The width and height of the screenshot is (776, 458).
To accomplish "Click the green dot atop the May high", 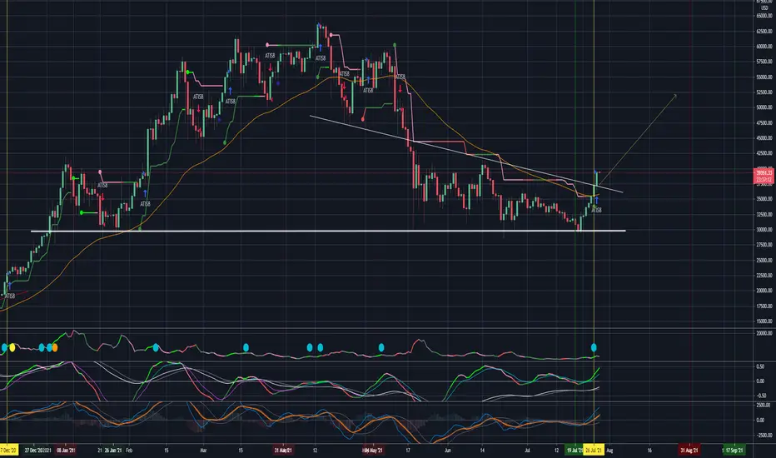I will 395,45.
